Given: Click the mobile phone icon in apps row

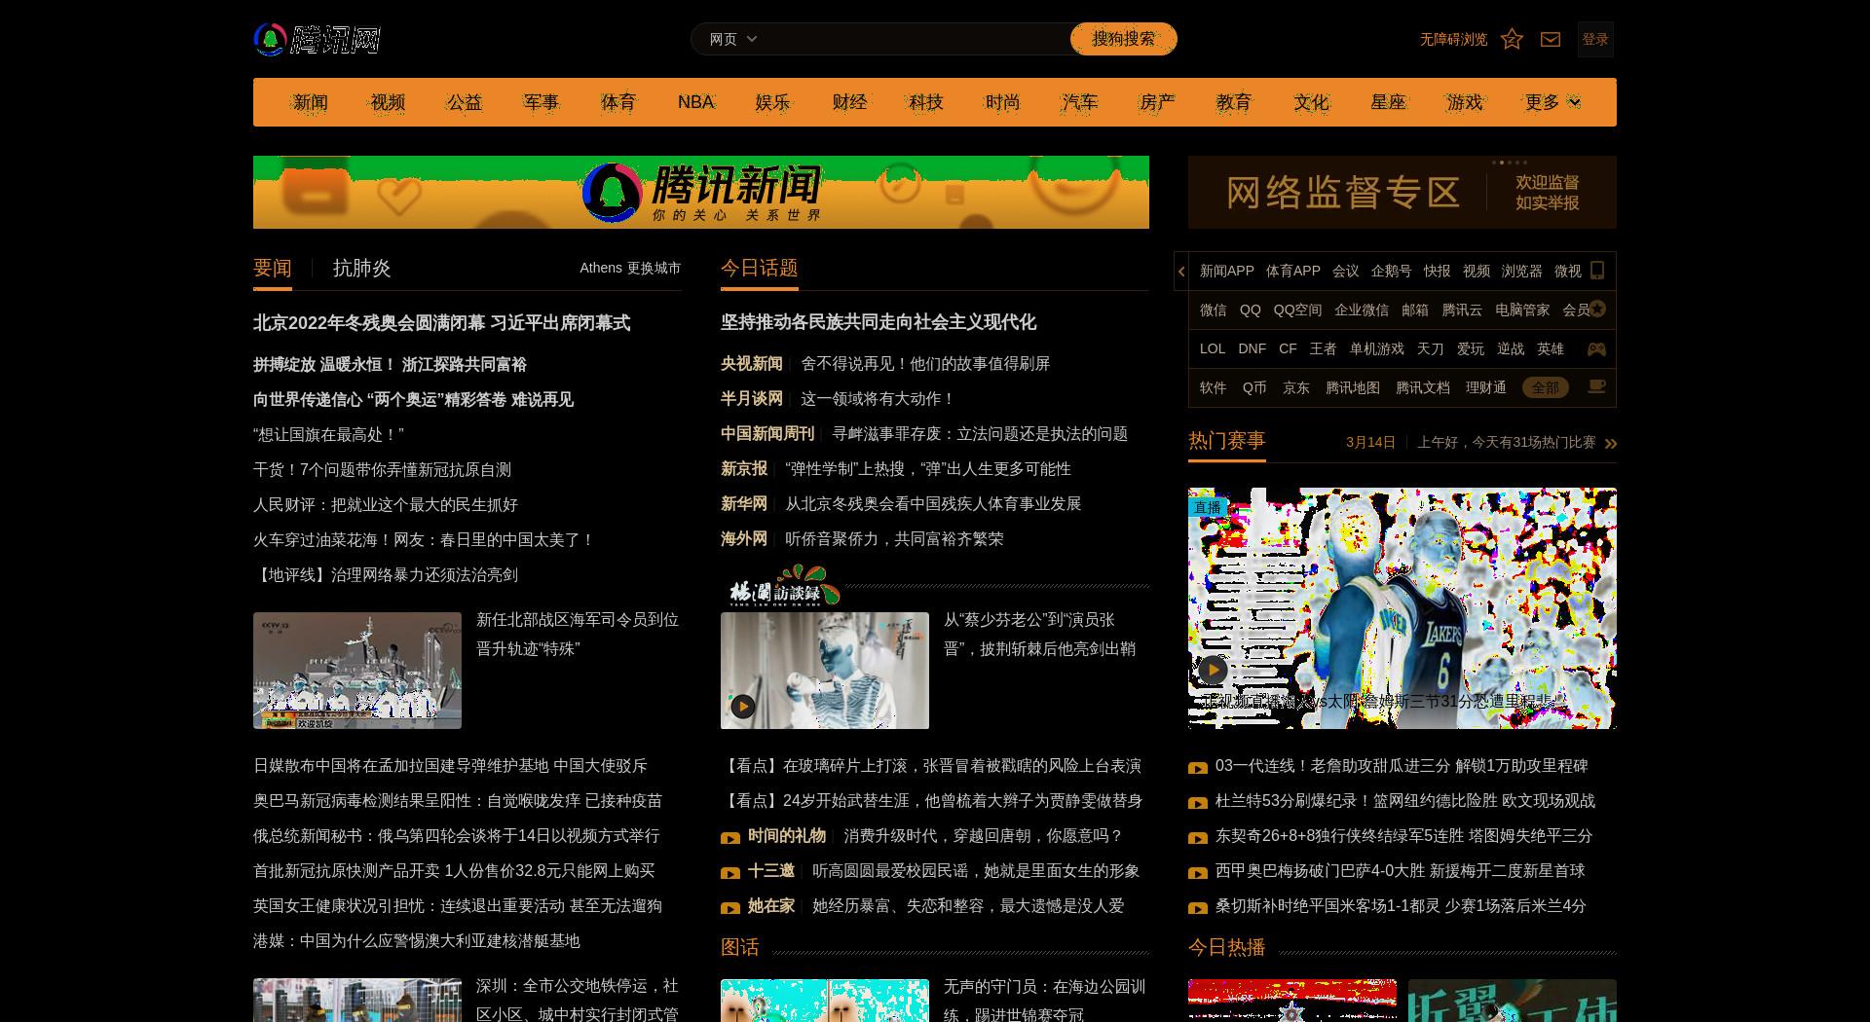Looking at the screenshot, I should click(1597, 271).
